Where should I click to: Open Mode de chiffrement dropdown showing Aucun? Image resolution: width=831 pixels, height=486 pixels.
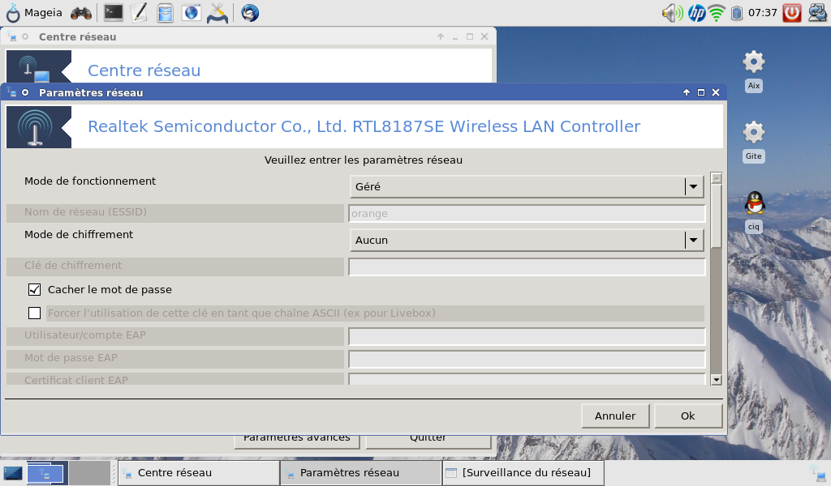(x=527, y=240)
